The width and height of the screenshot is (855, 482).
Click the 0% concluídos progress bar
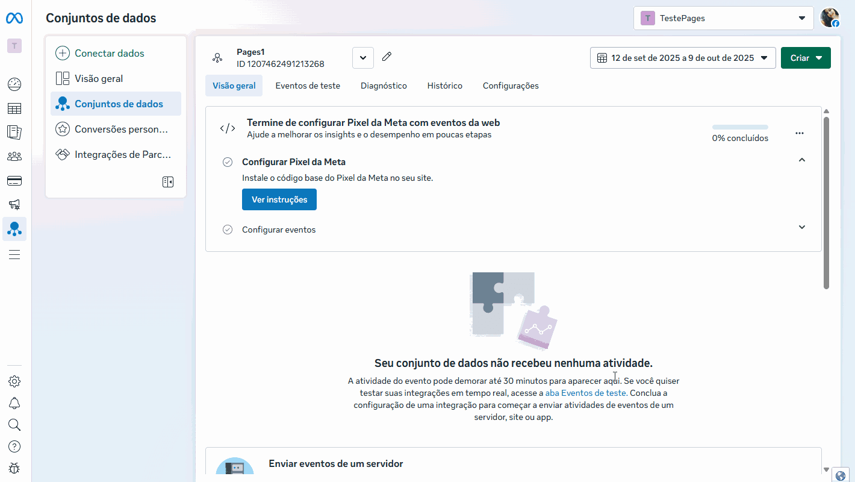(x=739, y=128)
